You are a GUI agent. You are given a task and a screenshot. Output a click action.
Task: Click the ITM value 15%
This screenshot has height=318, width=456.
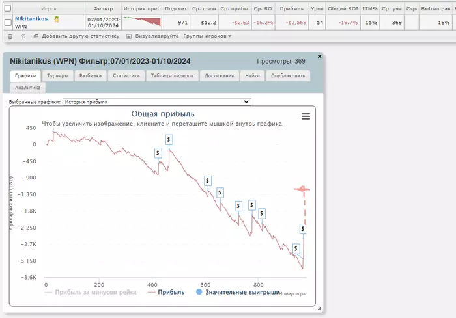click(x=371, y=23)
